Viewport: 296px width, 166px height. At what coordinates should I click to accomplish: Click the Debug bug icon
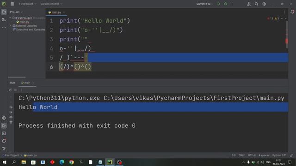225,4
